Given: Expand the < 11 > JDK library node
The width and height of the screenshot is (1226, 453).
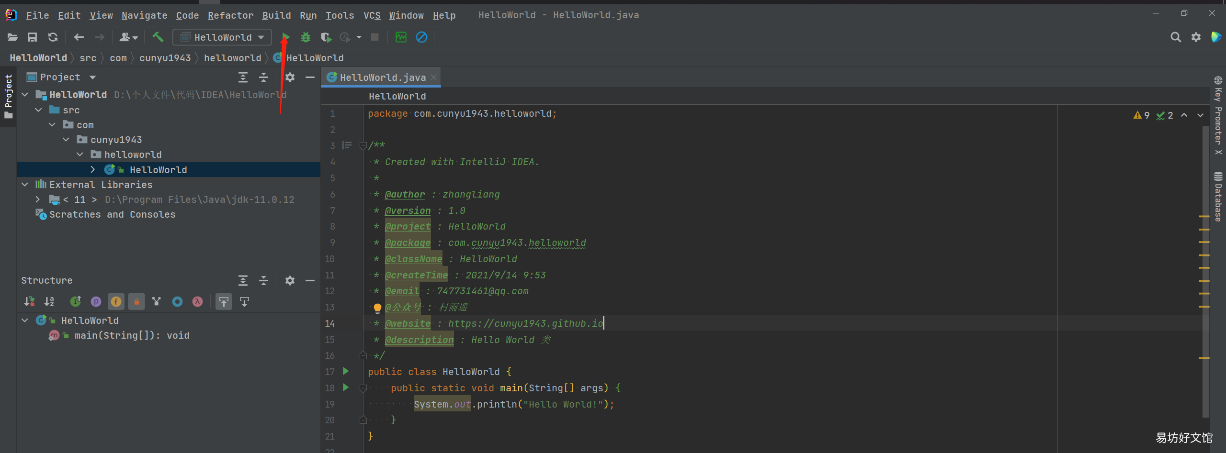Looking at the screenshot, I should [x=37, y=199].
